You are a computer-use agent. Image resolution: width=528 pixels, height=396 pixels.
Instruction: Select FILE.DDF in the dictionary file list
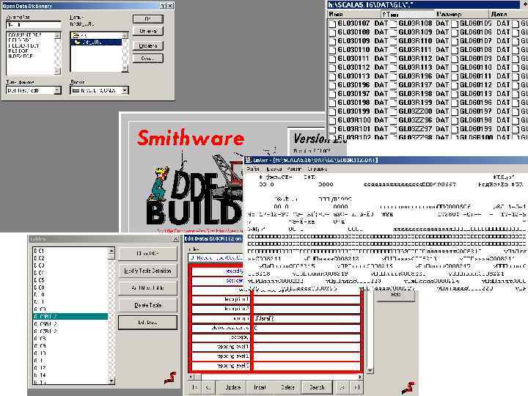click(x=18, y=51)
